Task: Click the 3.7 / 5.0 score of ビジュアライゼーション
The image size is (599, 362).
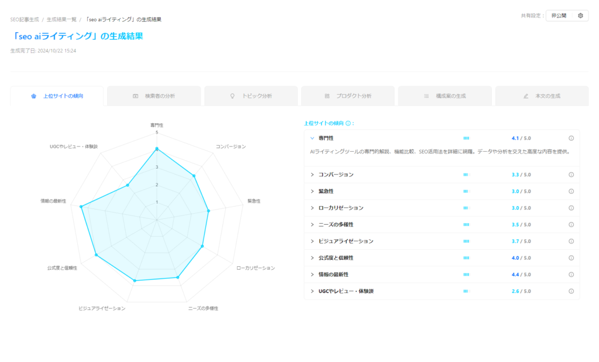Action: (521, 241)
